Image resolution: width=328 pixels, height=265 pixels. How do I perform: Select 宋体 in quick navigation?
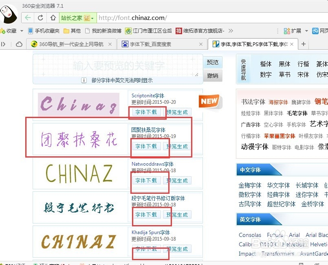[x=303, y=74]
